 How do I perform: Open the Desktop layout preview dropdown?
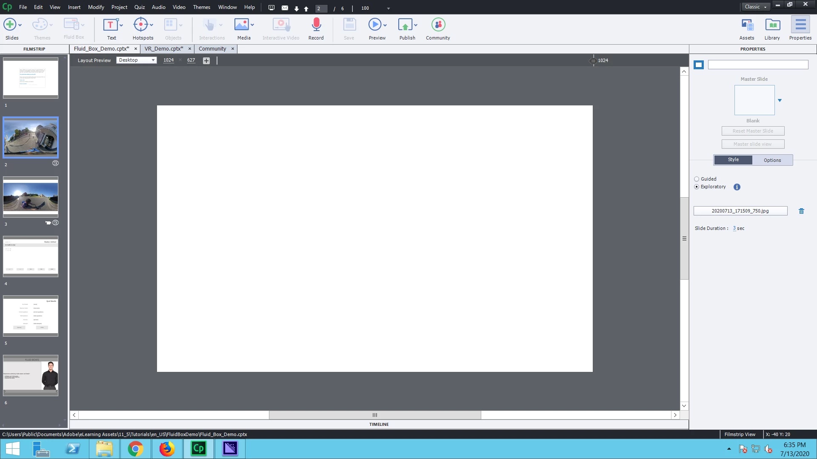point(136,60)
